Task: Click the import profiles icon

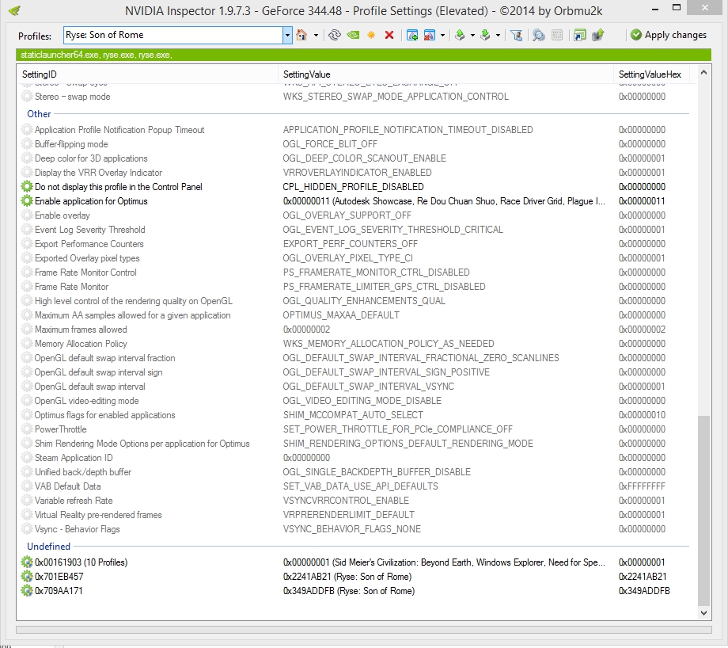Action: click(x=485, y=35)
